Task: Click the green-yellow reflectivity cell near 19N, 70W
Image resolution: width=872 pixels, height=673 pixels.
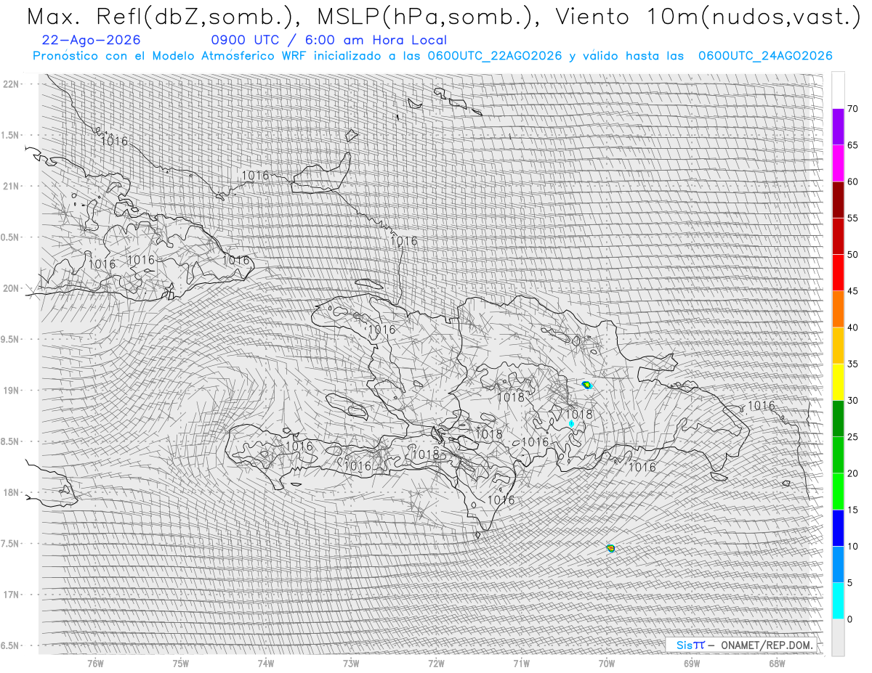Action: [587, 384]
